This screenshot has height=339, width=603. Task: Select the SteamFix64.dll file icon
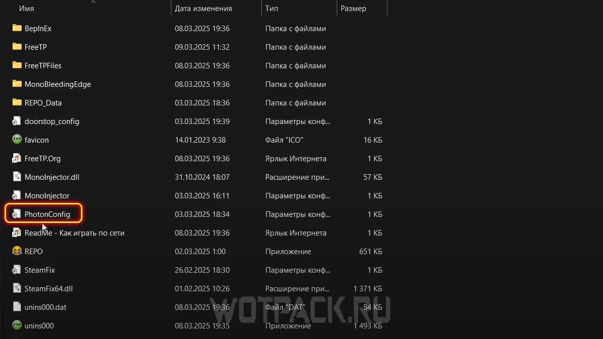(17, 288)
